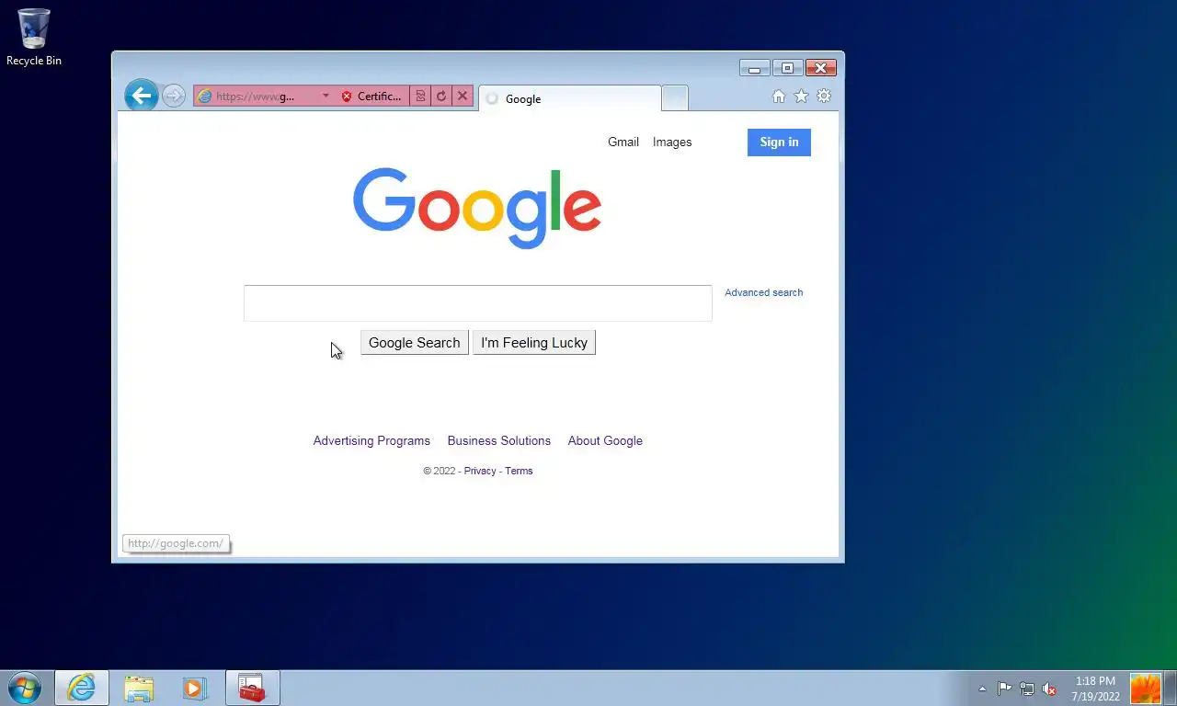Open a new blank tab
The width and height of the screenshot is (1177, 706).
[x=674, y=98]
